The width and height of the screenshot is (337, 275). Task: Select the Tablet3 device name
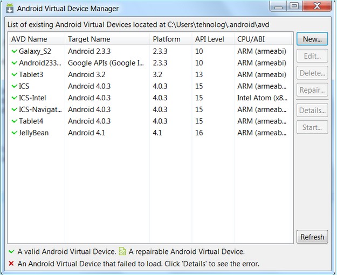click(31, 74)
